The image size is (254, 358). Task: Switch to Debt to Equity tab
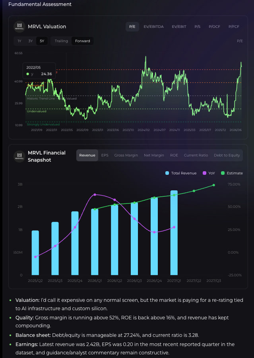coord(227,155)
